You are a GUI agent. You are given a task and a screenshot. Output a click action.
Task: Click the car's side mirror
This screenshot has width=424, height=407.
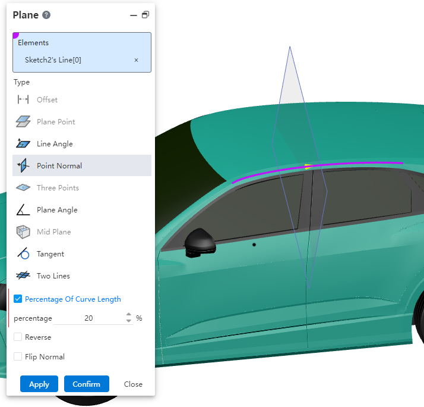click(x=200, y=243)
